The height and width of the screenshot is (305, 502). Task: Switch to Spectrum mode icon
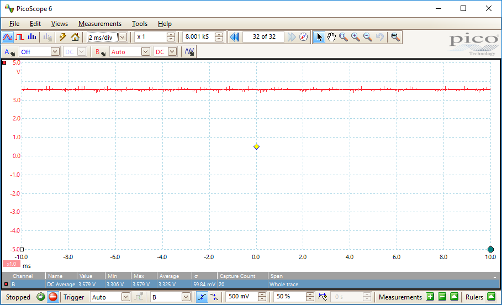pyautogui.click(x=32, y=37)
